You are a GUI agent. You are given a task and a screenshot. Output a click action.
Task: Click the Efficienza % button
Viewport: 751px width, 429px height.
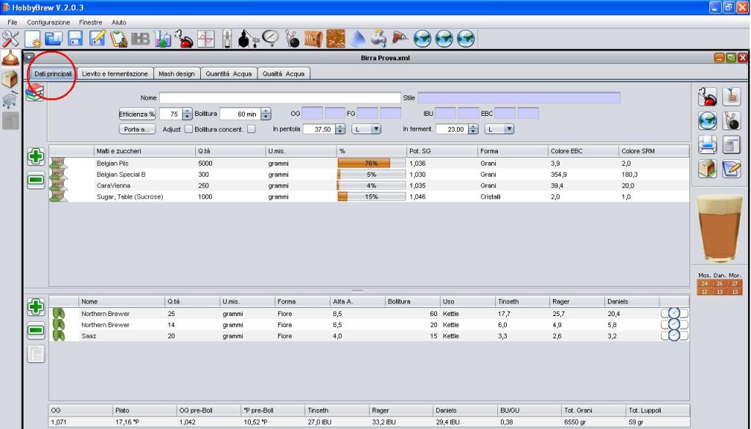click(137, 114)
